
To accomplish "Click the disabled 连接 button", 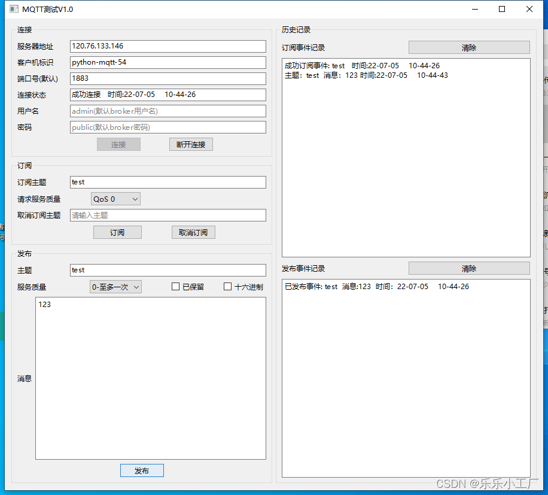I will (118, 144).
